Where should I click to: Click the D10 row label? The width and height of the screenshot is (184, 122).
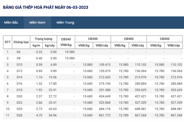click(19, 65)
